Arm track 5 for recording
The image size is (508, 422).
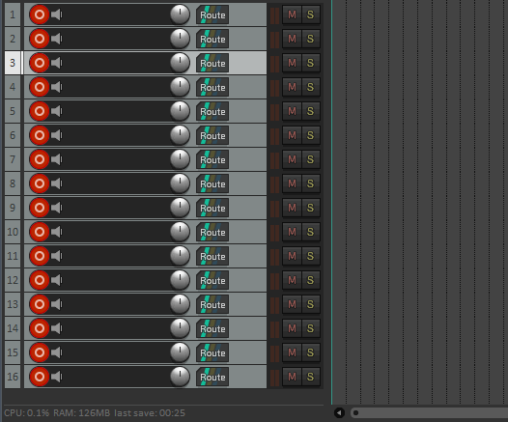click(x=40, y=111)
